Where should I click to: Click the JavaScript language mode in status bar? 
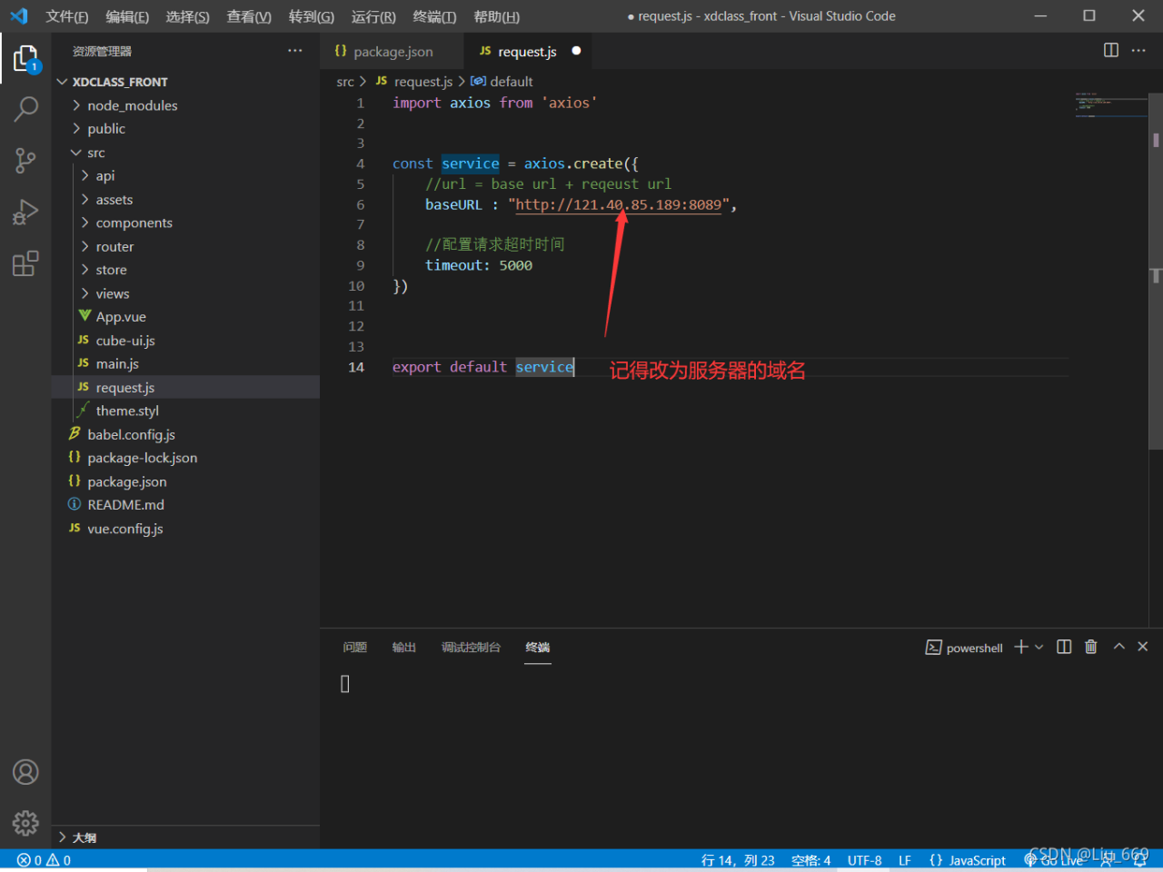[x=977, y=860]
